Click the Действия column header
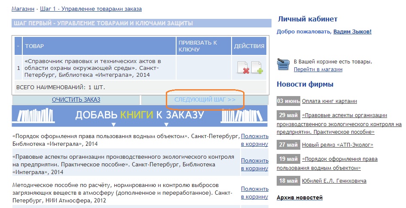The width and height of the screenshot is (406, 208). pos(249,46)
